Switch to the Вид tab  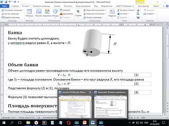[96, 6]
